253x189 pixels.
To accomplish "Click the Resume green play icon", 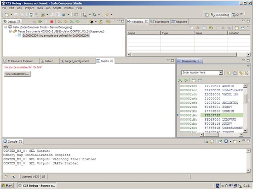I will pyautogui.click(x=40, y=22).
